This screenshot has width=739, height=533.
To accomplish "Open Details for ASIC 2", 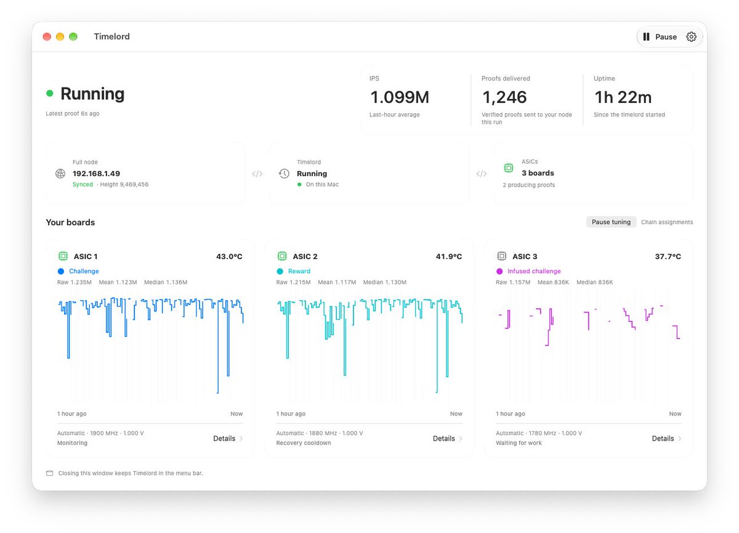I will [x=448, y=439].
